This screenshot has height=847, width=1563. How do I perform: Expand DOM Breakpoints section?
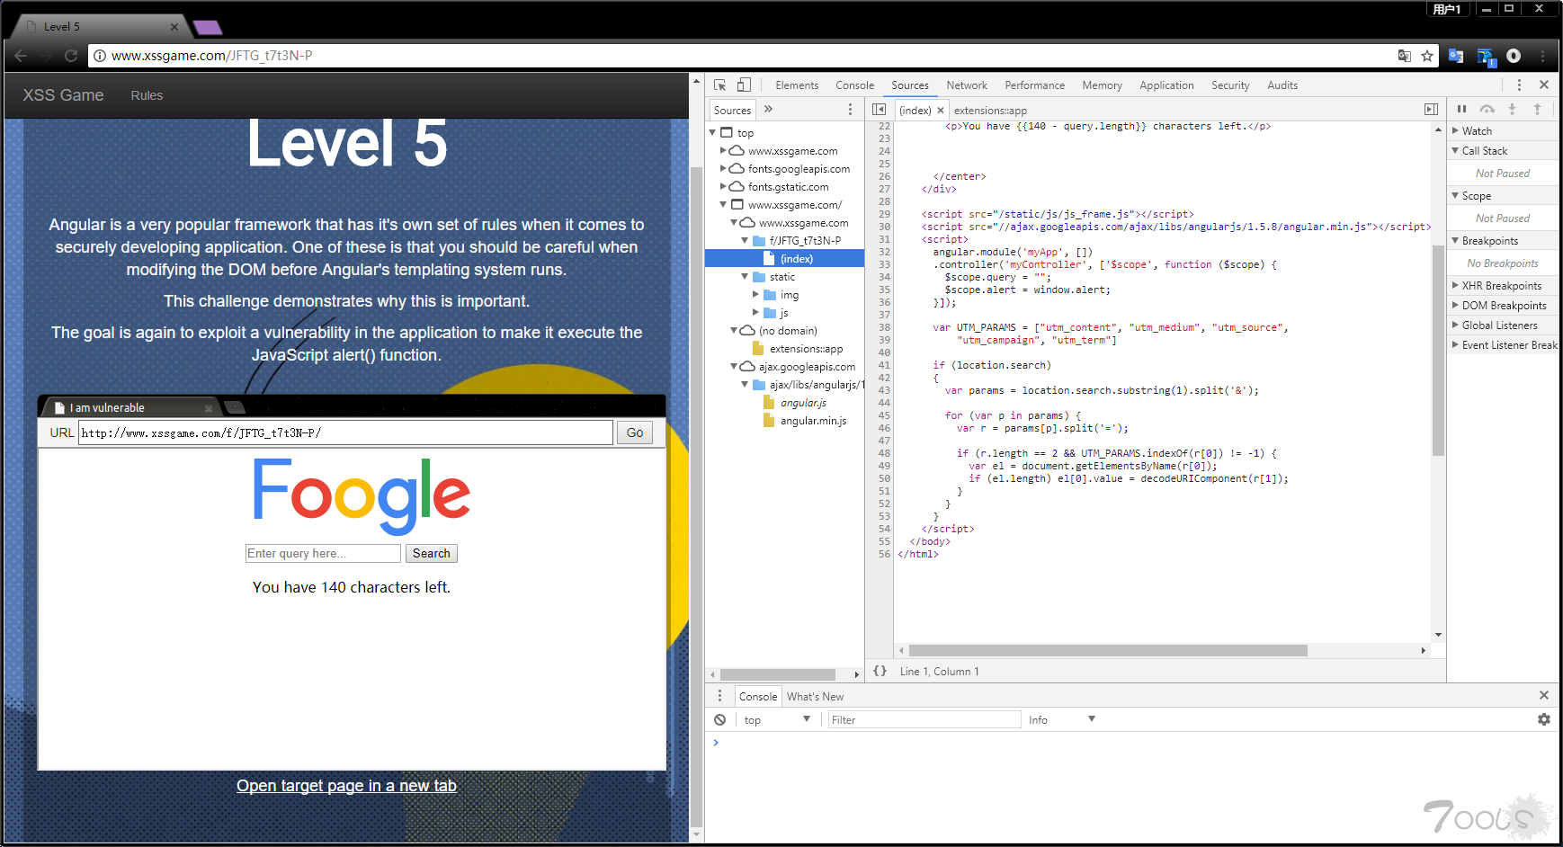coord(1455,305)
